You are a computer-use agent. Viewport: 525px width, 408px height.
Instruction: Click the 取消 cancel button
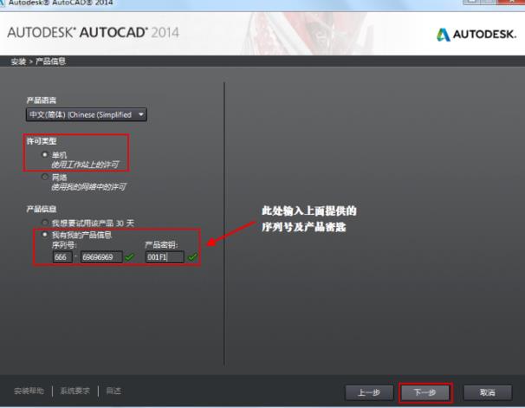pos(489,392)
